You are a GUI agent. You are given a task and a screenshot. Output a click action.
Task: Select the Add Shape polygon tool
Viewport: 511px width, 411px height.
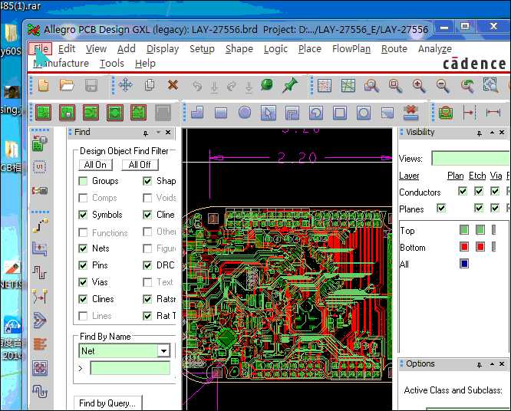tap(197, 113)
